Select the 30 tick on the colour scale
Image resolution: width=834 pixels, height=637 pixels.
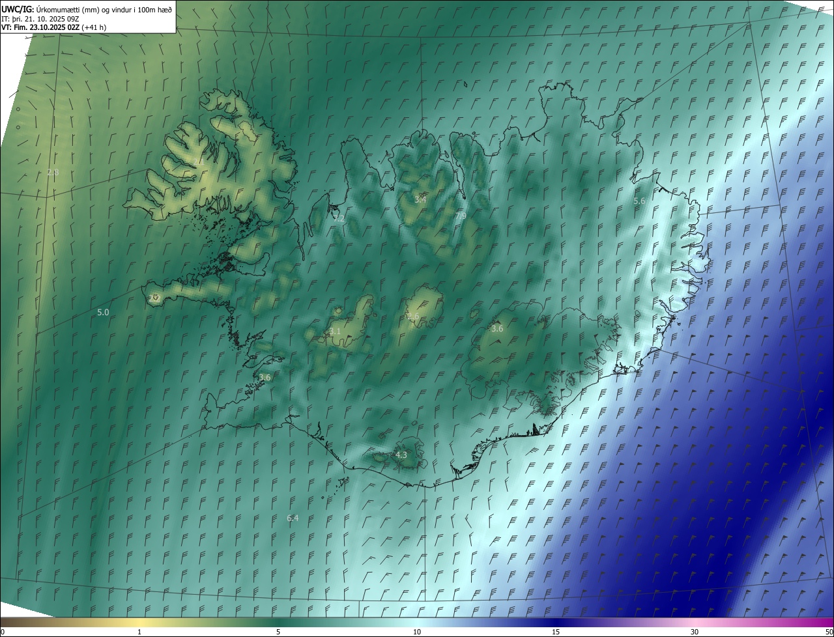point(695,632)
